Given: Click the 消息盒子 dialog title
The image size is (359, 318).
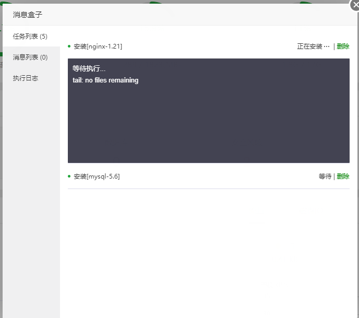Looking at the screenshot, I should 28,15.
